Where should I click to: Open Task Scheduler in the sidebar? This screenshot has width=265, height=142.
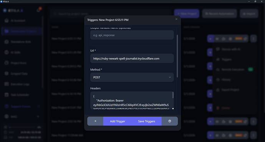coord(22,95)
